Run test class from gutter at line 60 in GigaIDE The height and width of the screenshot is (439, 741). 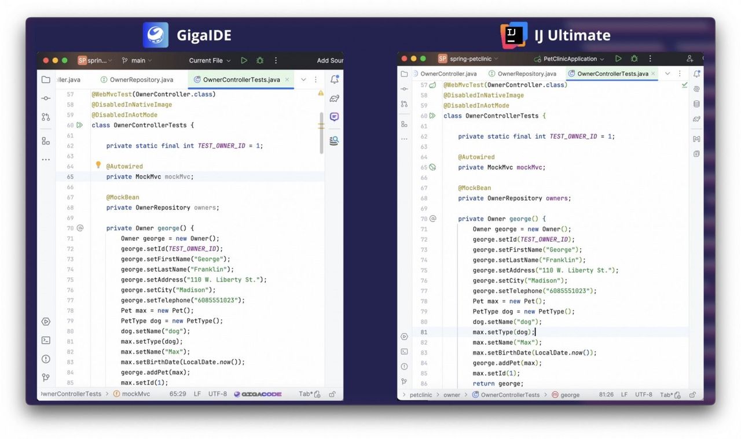tap(80, 125)
